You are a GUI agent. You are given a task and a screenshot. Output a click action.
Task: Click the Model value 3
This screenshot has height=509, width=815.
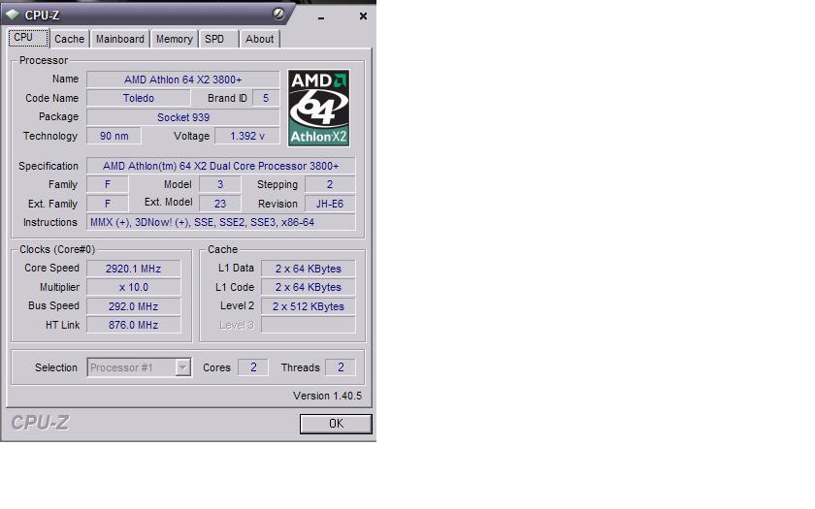(220, 184)
